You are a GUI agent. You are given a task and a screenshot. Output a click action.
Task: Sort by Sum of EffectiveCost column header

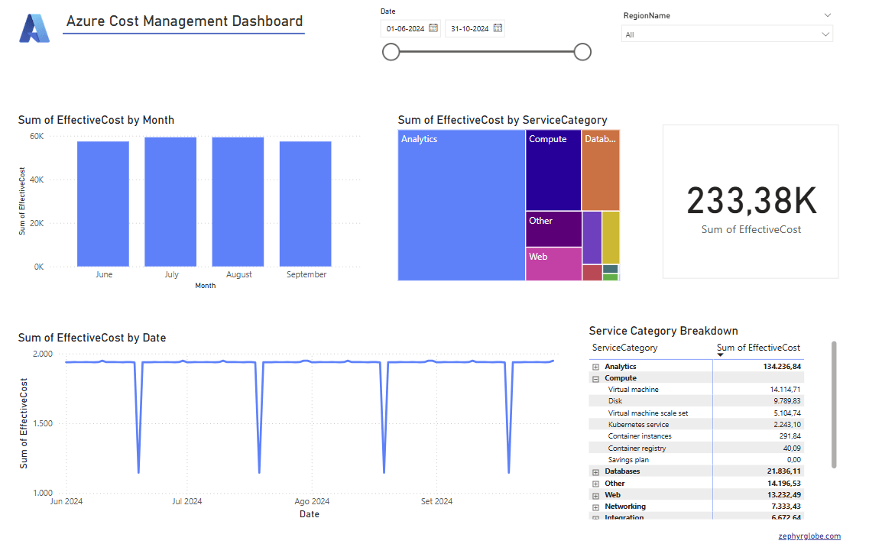click(x=758, y=348)
